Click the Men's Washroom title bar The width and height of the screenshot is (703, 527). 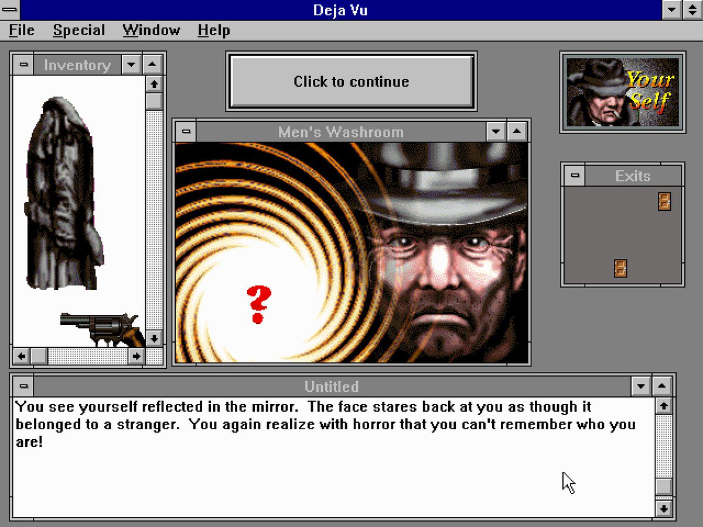341,132
